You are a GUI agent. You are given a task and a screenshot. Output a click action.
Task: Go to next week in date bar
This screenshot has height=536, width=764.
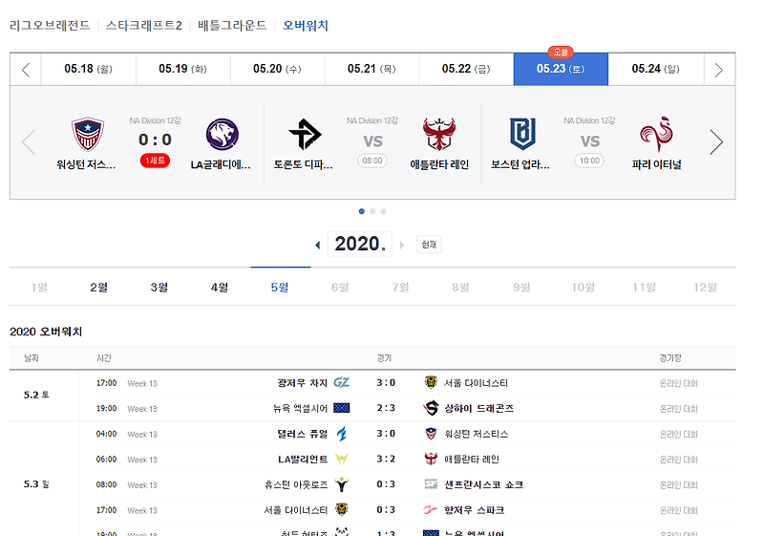pos(719,70)
